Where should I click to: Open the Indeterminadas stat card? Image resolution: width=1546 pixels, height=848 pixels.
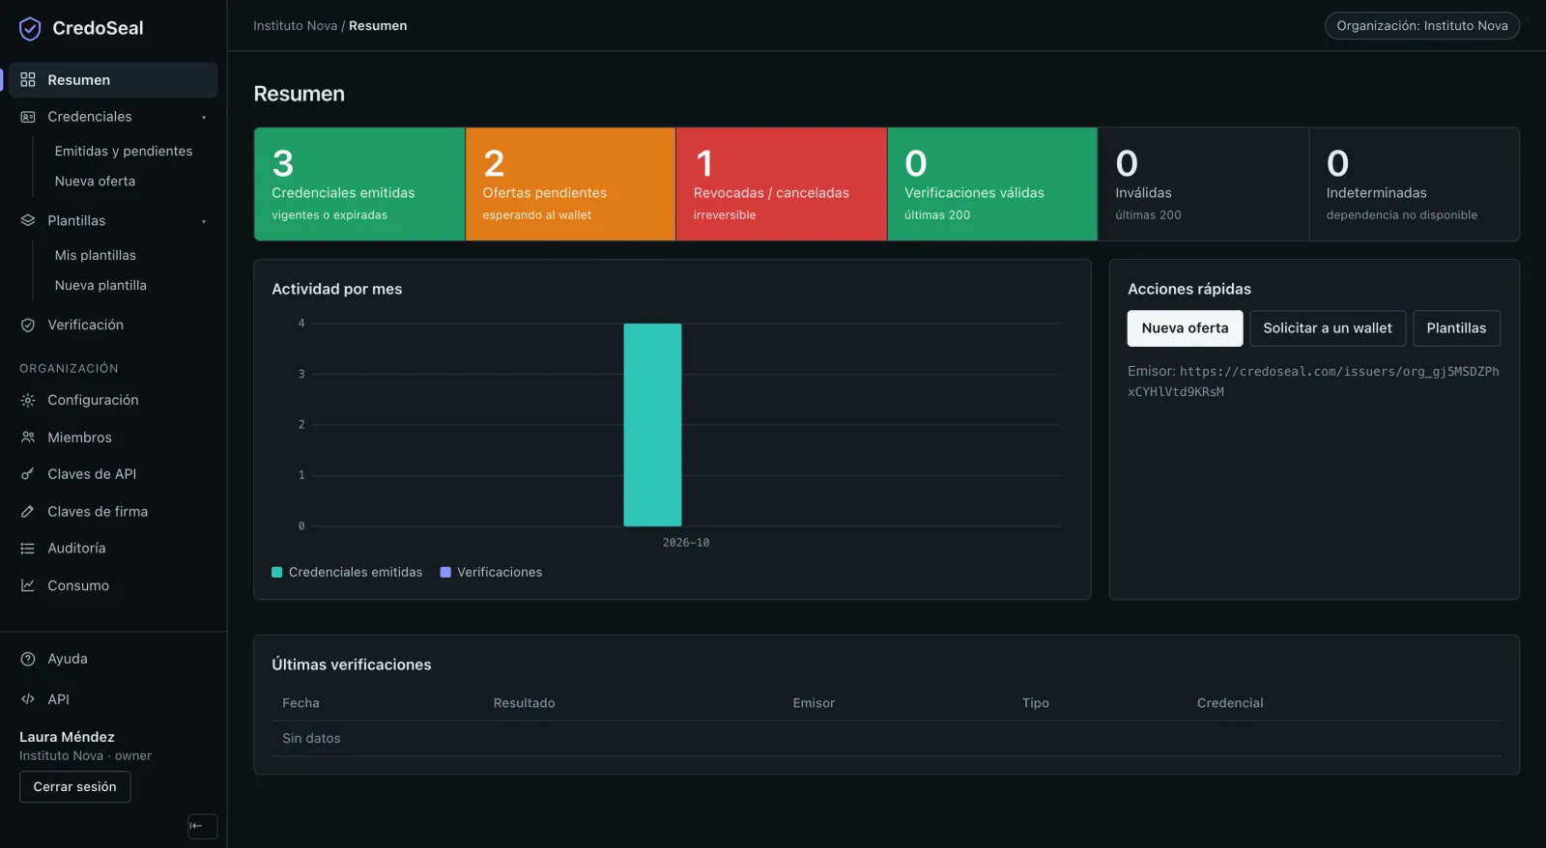(x=1415, y=184)
